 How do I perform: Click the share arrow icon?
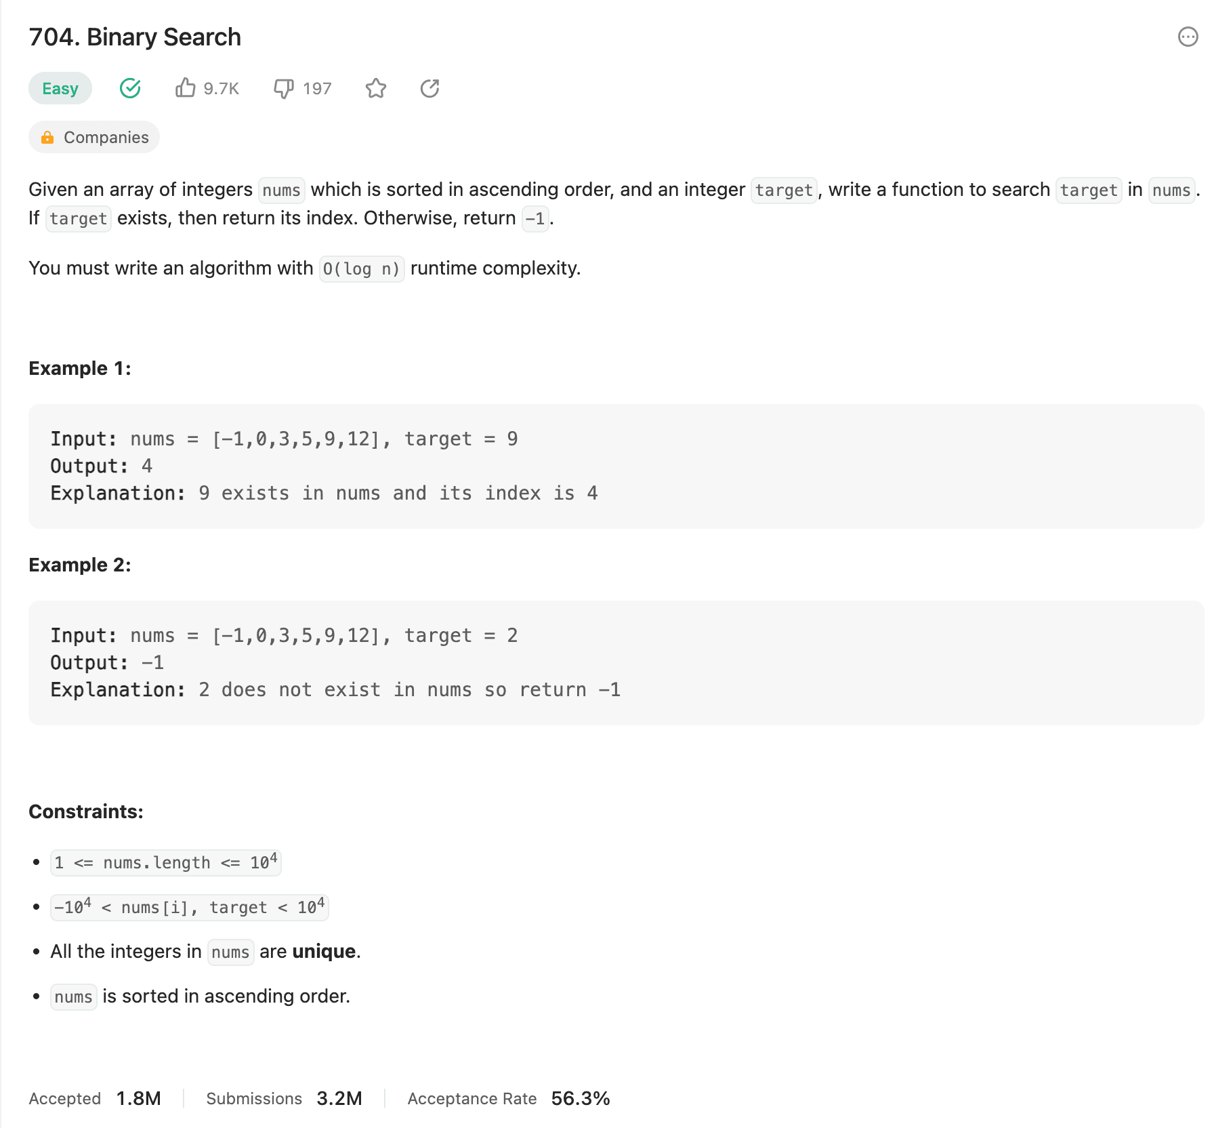[430, 88]
